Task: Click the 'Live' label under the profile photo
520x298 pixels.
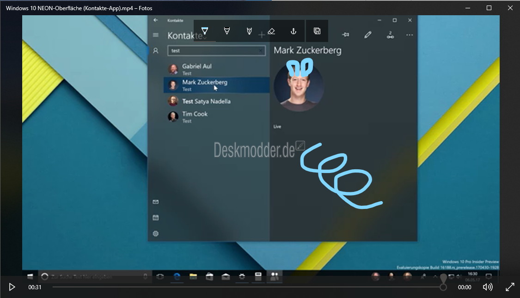Action: [277, 126]
